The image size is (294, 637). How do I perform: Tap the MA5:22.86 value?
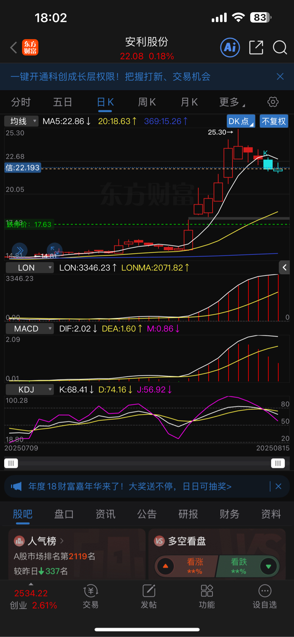[x=67, y=121]
